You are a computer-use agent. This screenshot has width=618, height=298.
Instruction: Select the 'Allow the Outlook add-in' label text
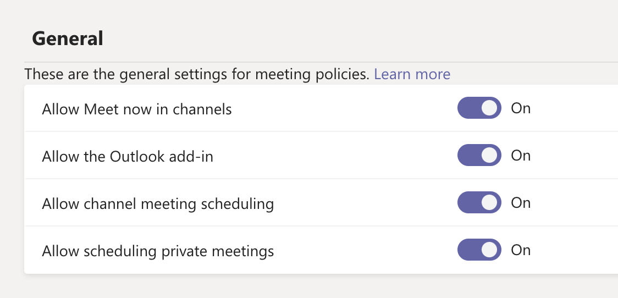click(127, 157)
